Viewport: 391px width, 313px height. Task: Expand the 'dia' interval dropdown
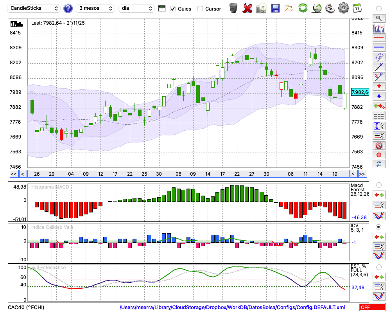(x=137, y=8)
